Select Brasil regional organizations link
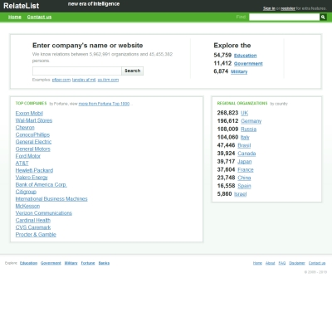332x332 pixels. click(244, 145)
